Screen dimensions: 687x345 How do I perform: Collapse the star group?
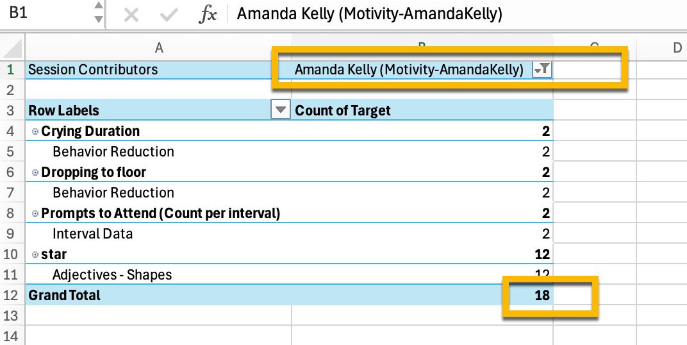[x=35, y=254]
